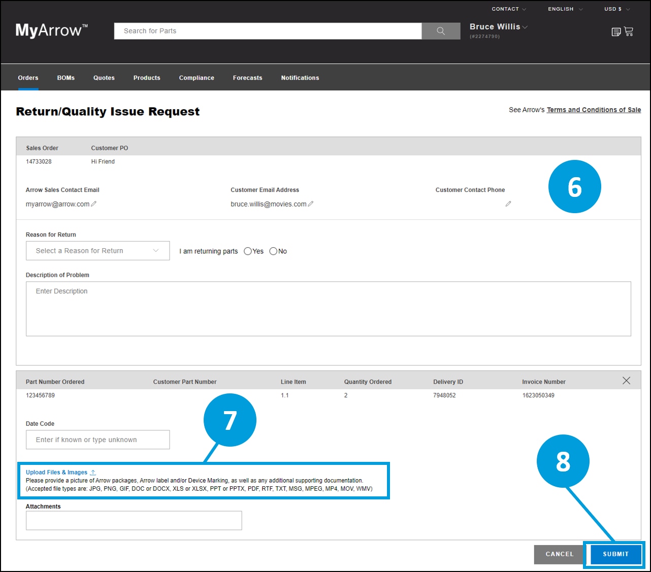This screenshot has width=651, height=572.
Task: Click the SUBMIT button
Action: click(x=614, y=554)
